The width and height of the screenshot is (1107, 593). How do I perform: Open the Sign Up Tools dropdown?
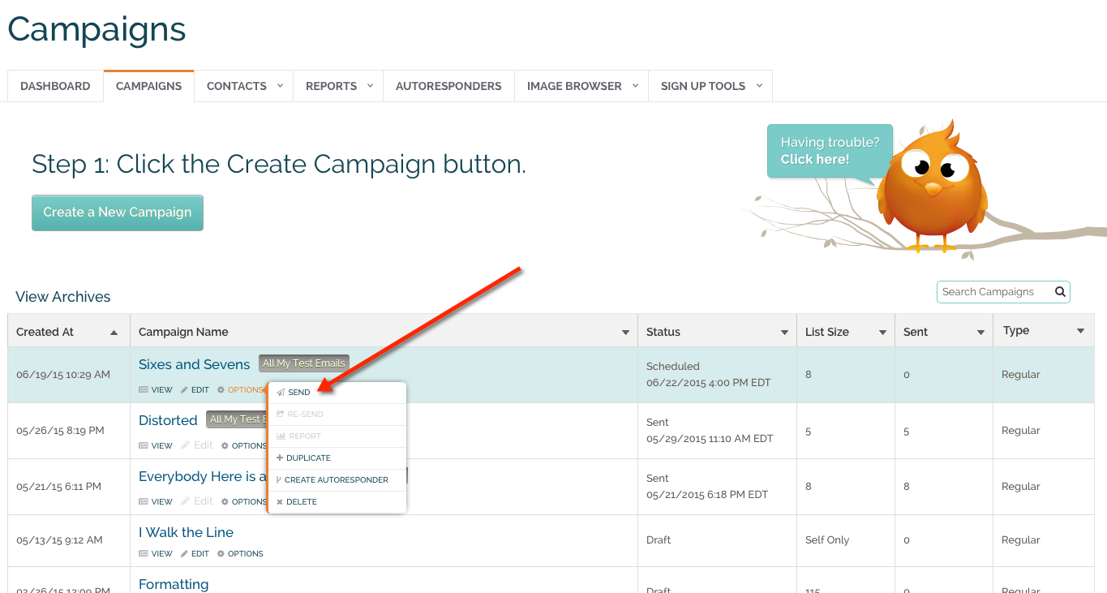click(758, 85)
